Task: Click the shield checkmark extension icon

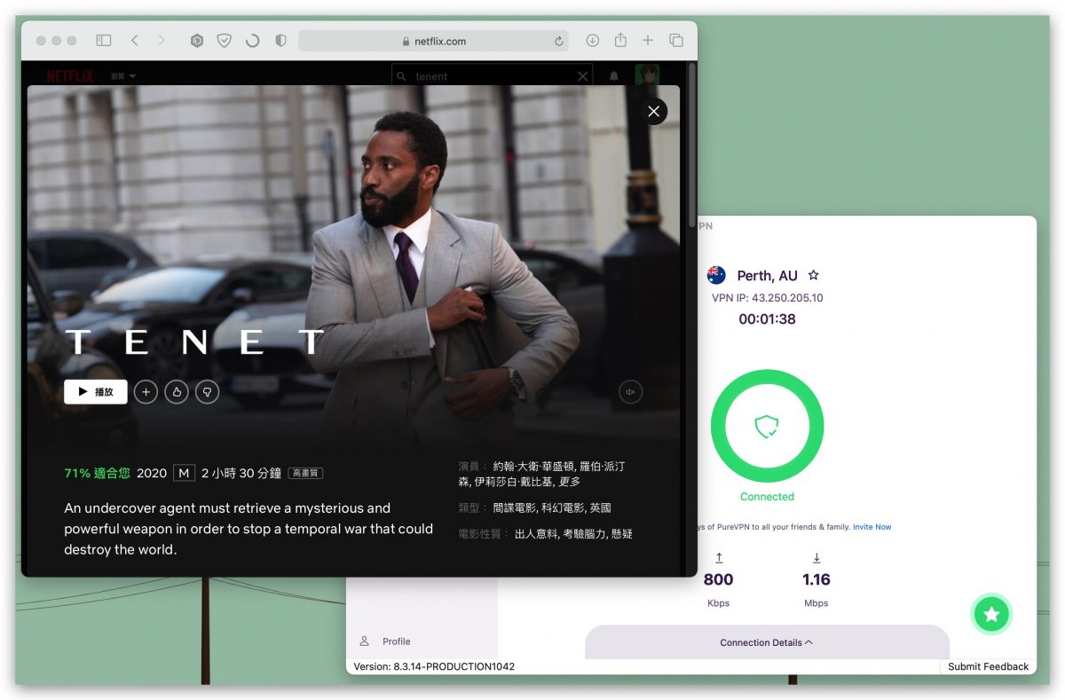Action: click(x=225, y=41)
